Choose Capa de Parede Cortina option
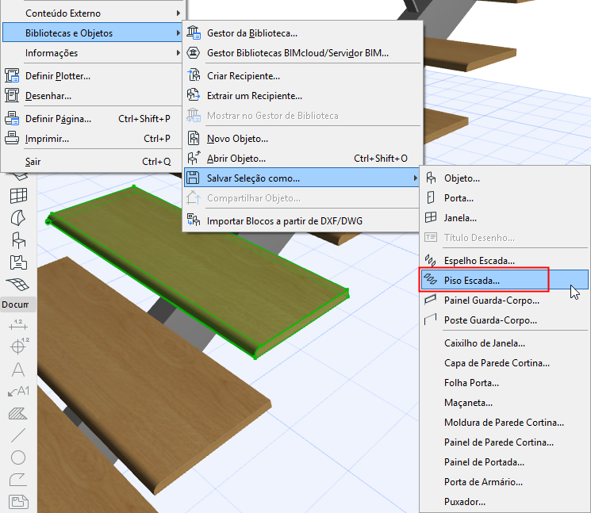 pyautogui.click(x=505, y=363)
